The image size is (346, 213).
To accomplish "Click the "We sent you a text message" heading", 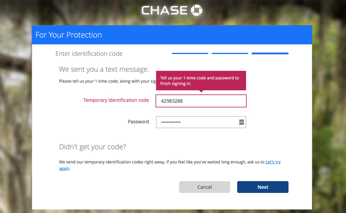I will coord(104,69).
